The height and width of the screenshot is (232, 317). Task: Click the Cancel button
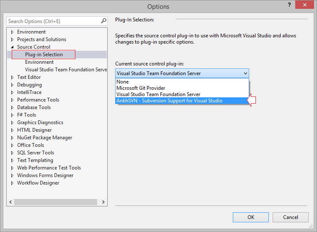click(x=291, y=217)
